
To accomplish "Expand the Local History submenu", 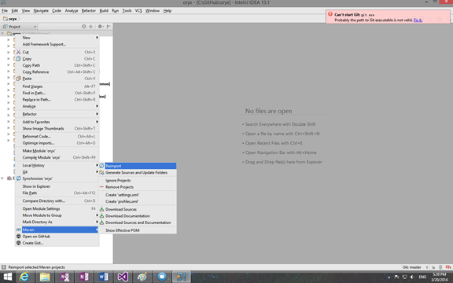I will (x=57, y=165).
